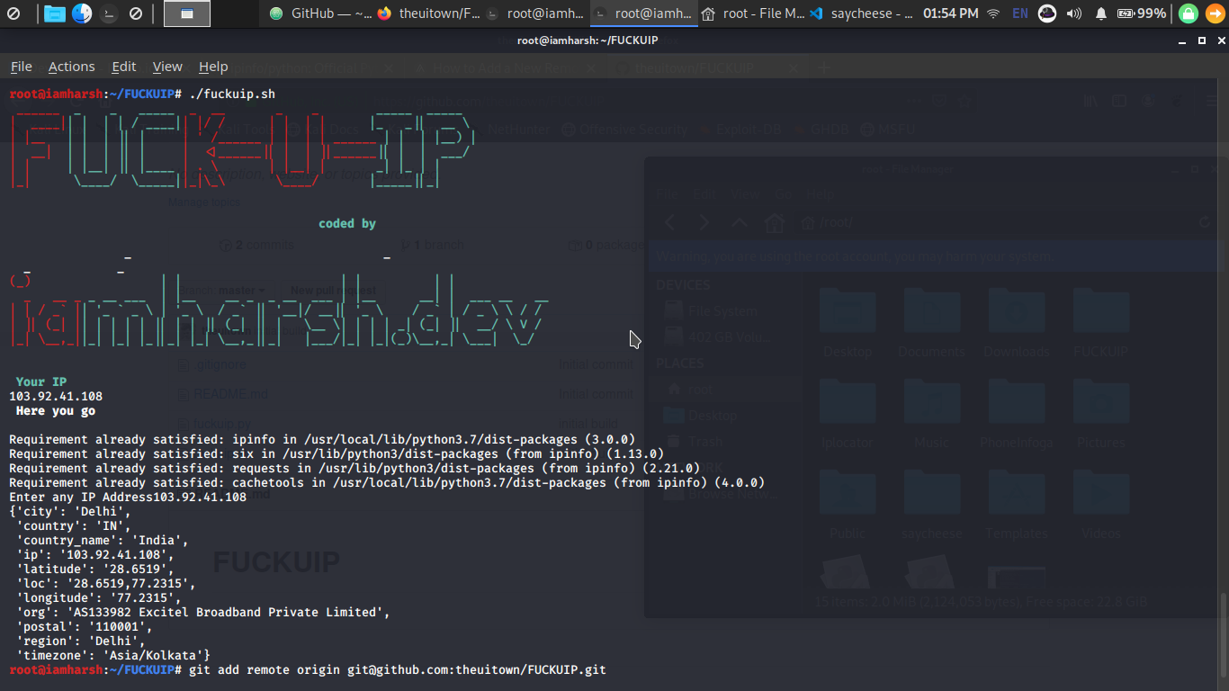This screenshot has width=1229, height=691.
Task: Switch to VS Code 'saycheese -' taskbar window
Action: pos(860,13)
